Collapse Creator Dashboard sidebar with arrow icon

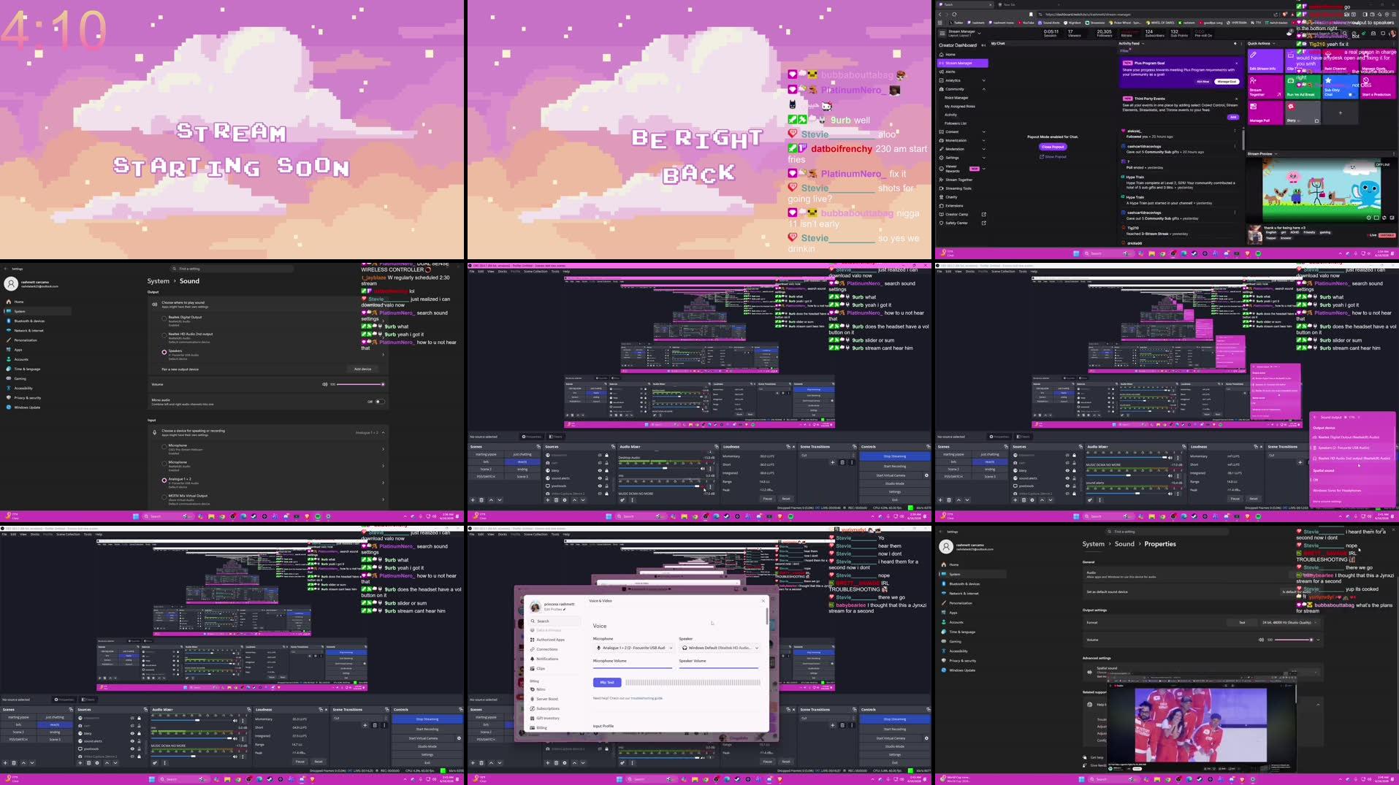983,45
